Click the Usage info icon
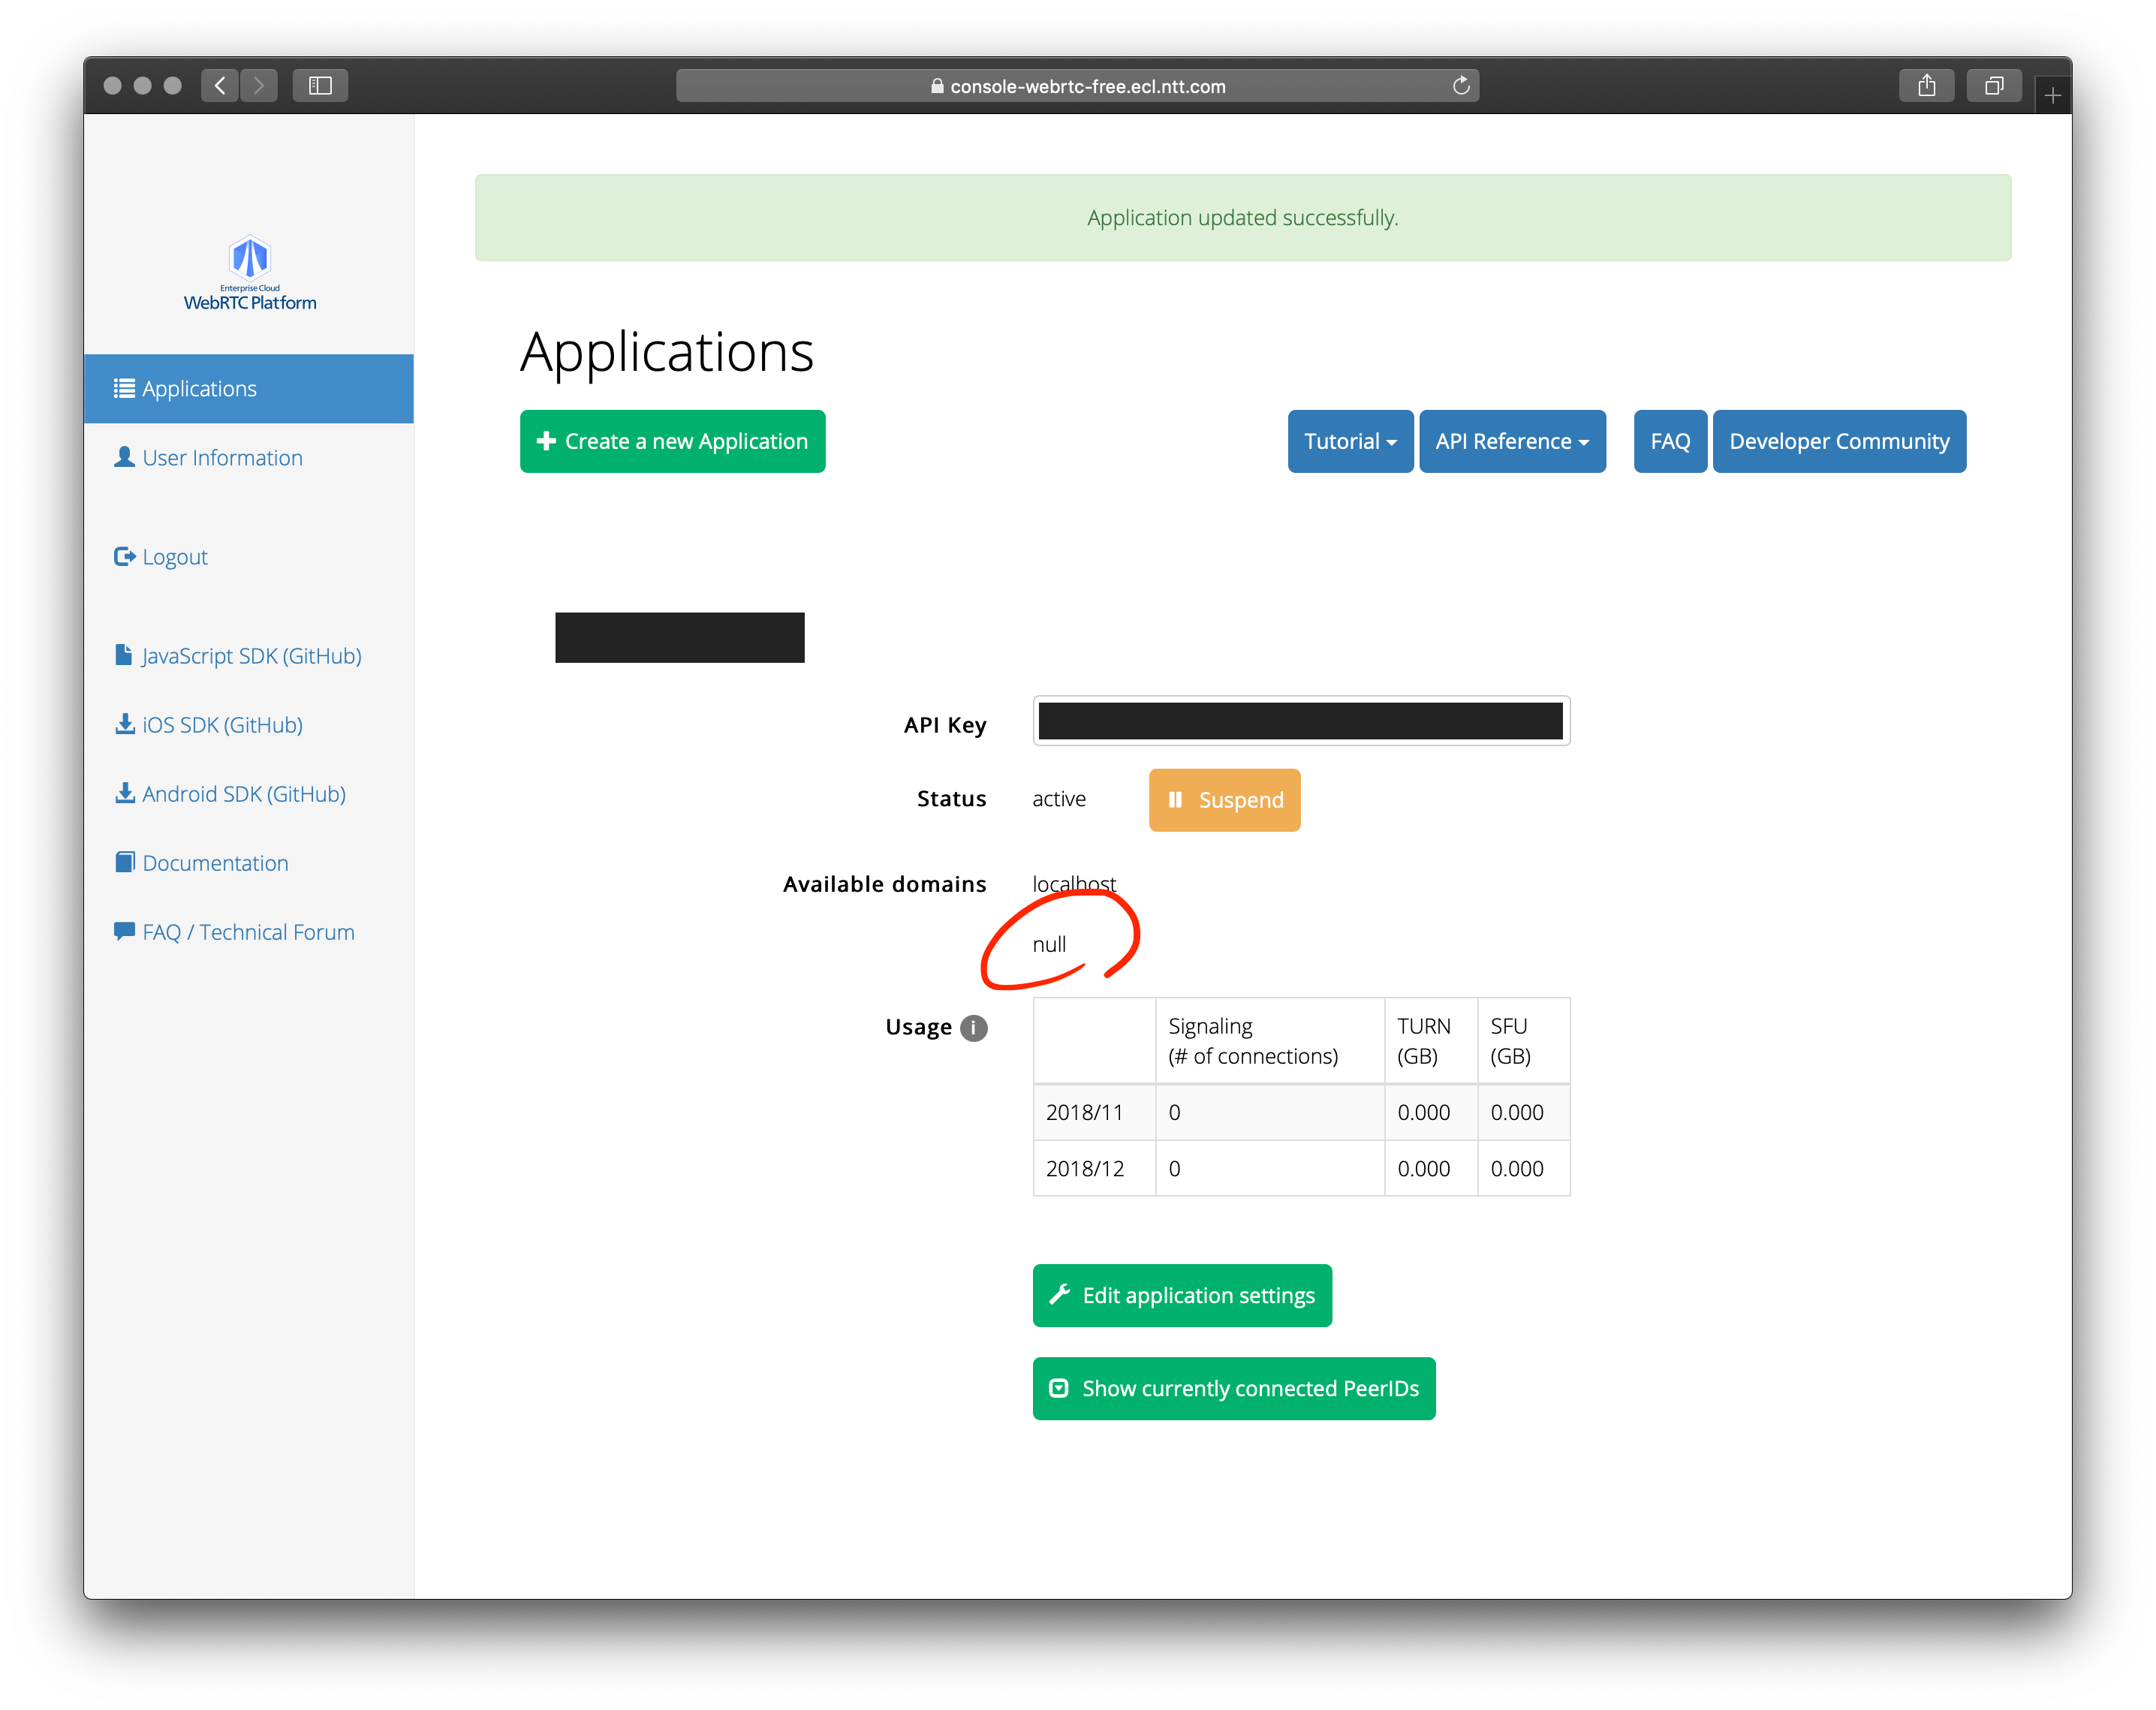This screenshot has height=1710, width=2156. (973, 1028)
